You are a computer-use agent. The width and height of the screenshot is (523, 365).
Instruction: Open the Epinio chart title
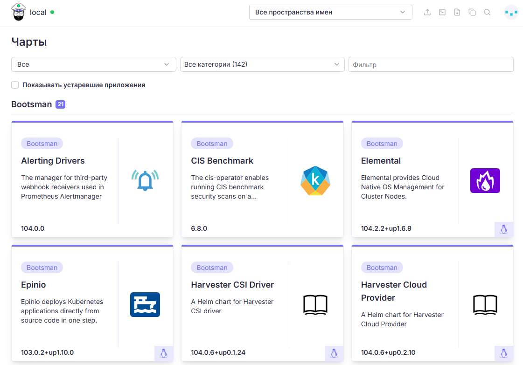point(33,285)
